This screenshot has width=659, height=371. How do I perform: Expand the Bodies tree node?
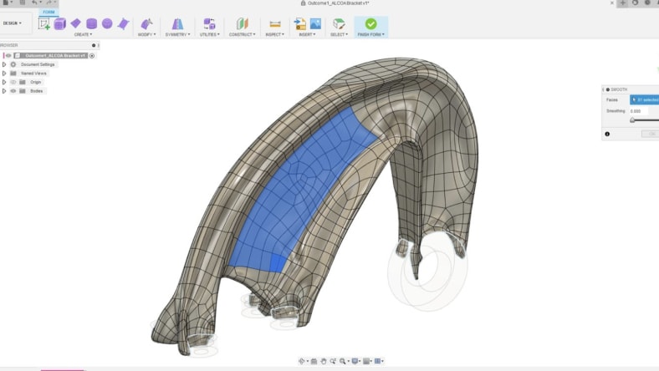[4, 91]
